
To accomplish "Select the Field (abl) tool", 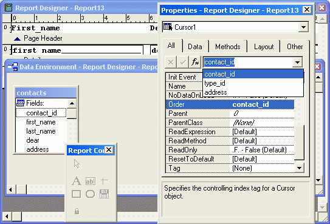I will 91,181.
